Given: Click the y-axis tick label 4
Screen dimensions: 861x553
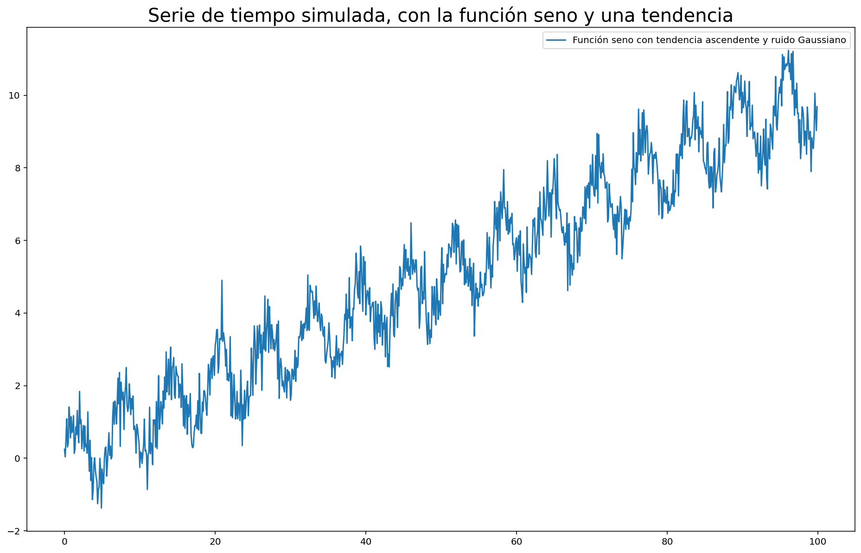Looking at the screenshot, I should [17, 313].
